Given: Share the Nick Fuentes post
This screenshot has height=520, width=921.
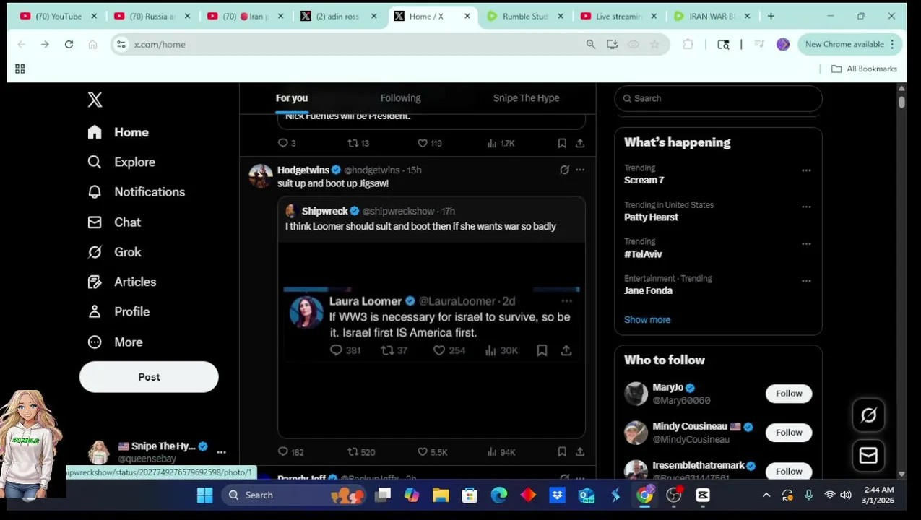Looking at the screenshot, I should [580, 143].
